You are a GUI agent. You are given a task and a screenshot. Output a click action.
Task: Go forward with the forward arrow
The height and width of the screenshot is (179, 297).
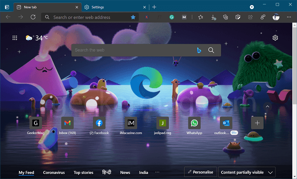point(20,17)
